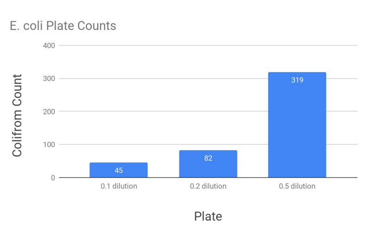Screen dimensions: 367x230
Task: Click the 0 y-axis tick label
Action: pos(53,178)
